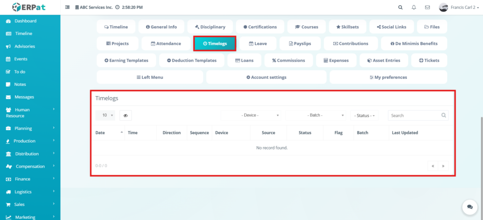Screen dimensions: 483x220
Task: Sort table by Date column
Action: point(108,133)
